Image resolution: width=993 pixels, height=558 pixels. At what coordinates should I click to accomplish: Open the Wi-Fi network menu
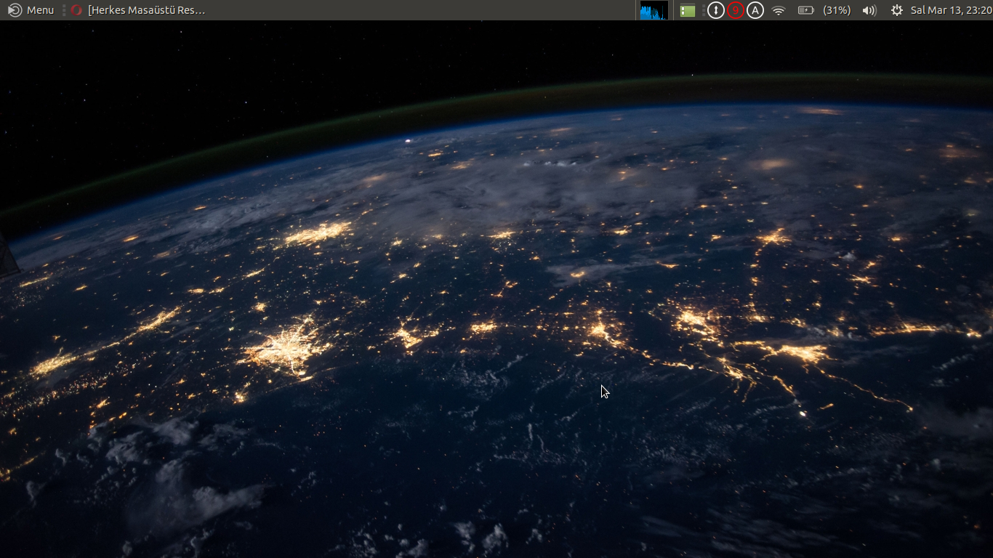tap(779, 10)
